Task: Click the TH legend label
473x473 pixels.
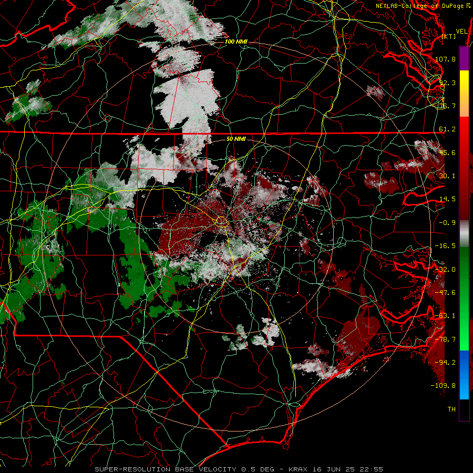Action: coord(451,409)
